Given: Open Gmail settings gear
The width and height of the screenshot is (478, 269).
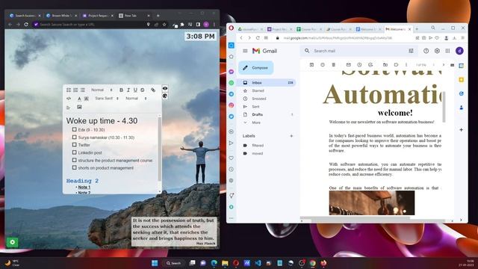Looking at the screenshot, I should pos(437,51).
